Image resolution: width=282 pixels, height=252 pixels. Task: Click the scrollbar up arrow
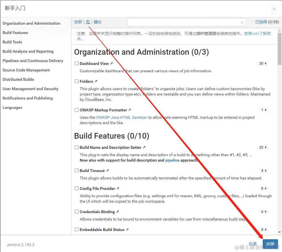tap(279, 31)
